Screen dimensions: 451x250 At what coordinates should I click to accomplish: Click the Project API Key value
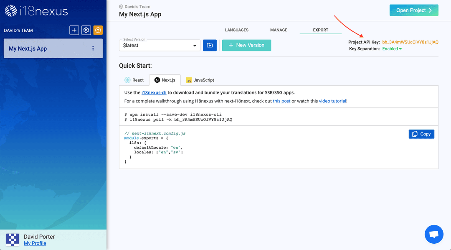click(x=410, y=42)
